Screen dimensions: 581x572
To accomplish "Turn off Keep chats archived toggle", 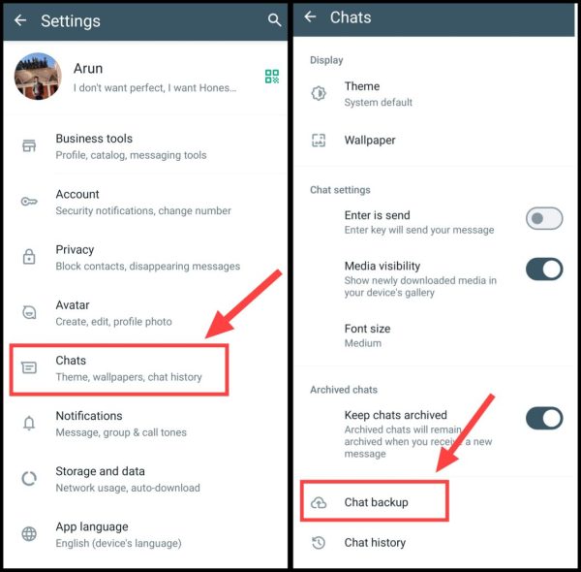I will [x=544, y=418].
